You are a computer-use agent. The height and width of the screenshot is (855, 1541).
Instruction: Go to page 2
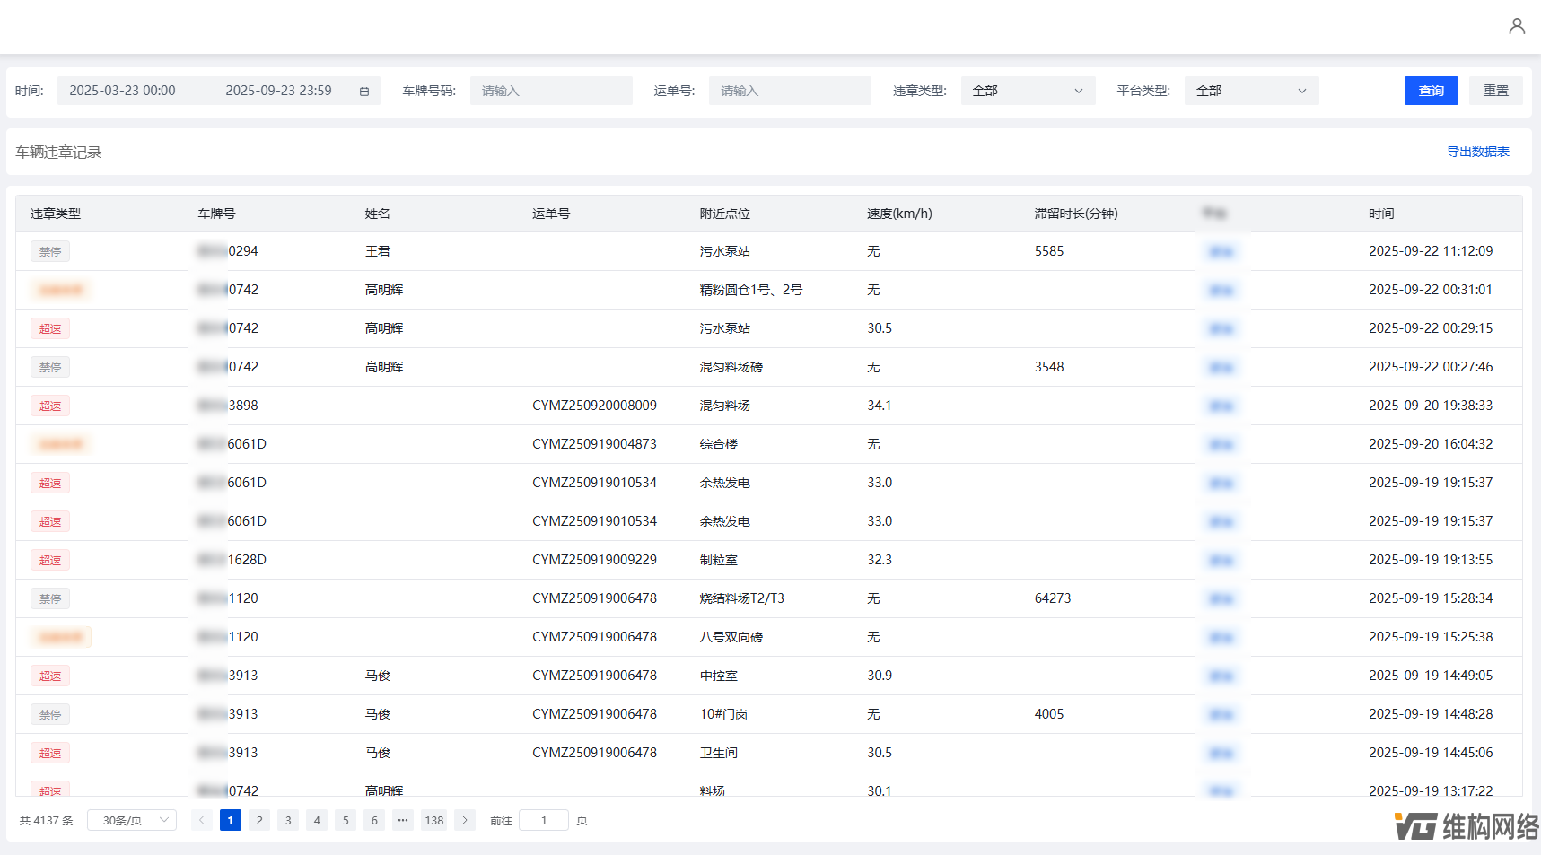(259, 820)
